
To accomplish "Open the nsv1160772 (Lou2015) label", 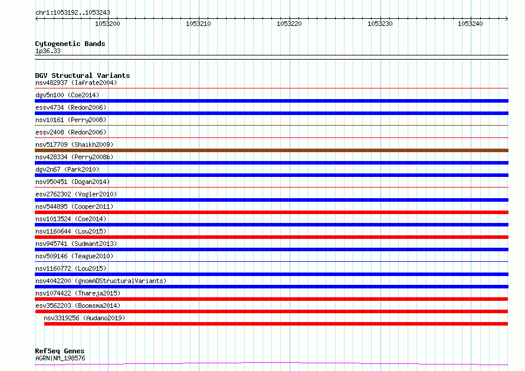I will tap(71, 268).
